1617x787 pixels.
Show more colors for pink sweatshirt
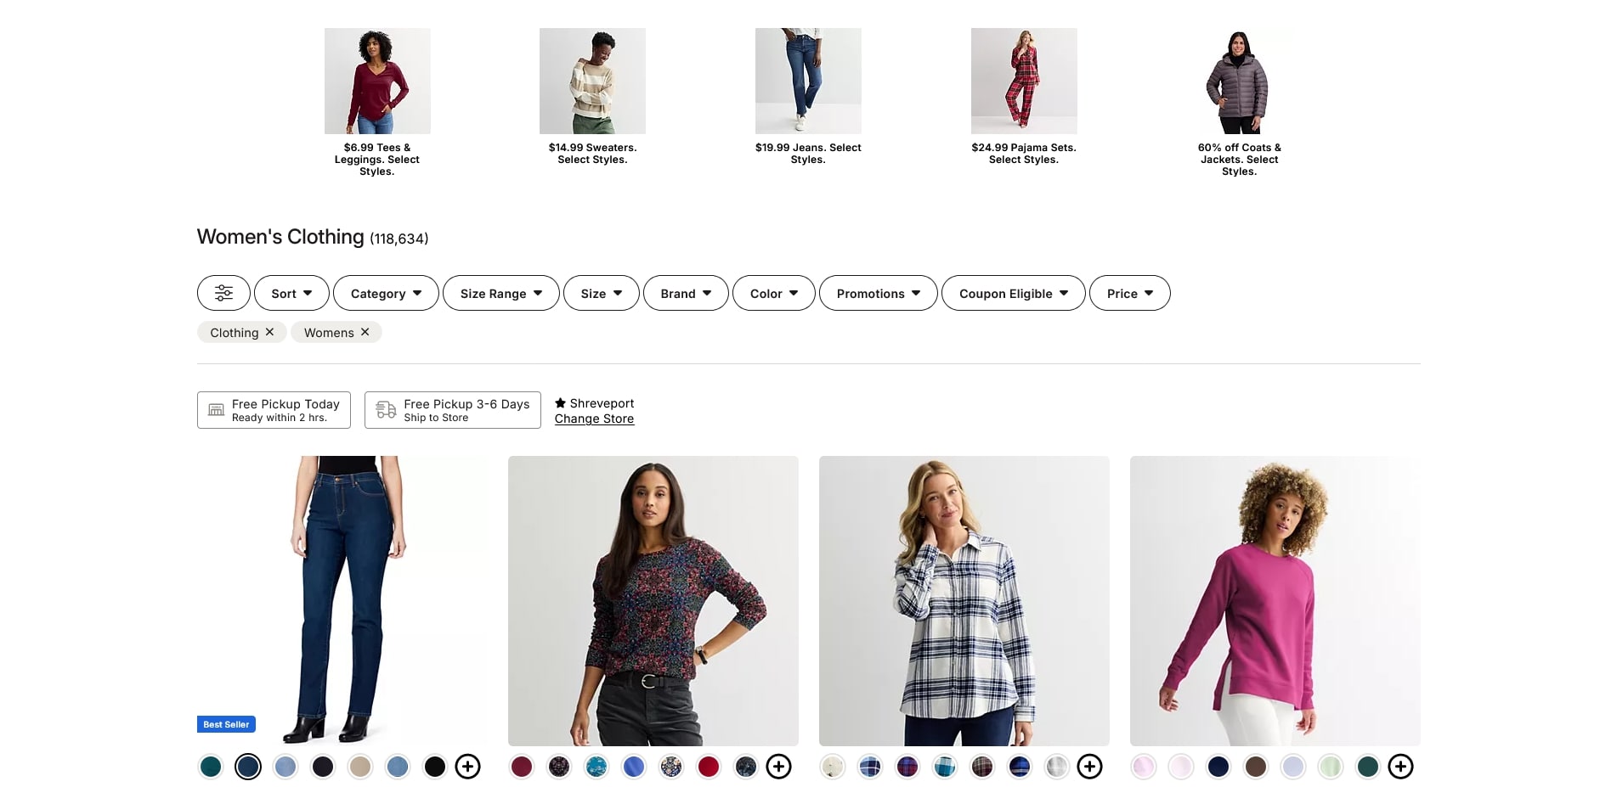point(1400,767)
